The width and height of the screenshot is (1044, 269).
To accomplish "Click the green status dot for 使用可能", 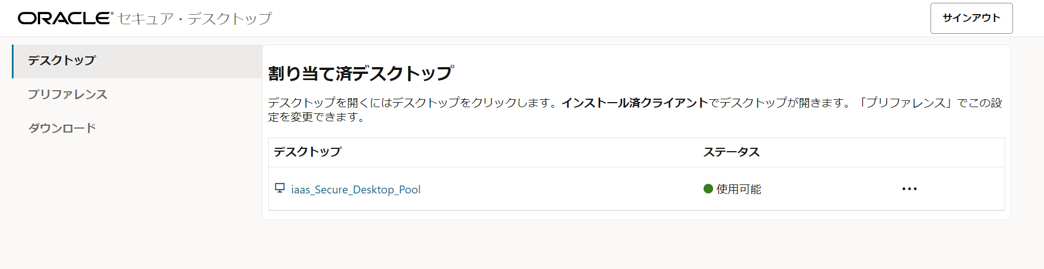I will pyautogui.click(x=708, y=189).
